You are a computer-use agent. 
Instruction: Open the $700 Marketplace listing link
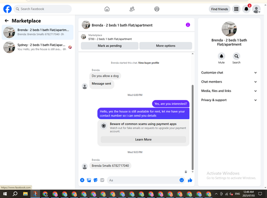point(110,39)
